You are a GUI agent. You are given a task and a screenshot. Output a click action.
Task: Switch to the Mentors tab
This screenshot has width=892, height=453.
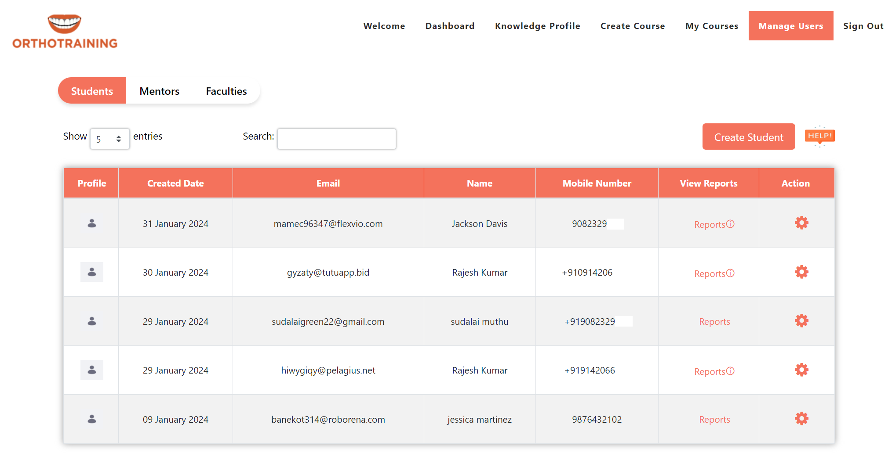pyautogui.click(x=159, y=91)
